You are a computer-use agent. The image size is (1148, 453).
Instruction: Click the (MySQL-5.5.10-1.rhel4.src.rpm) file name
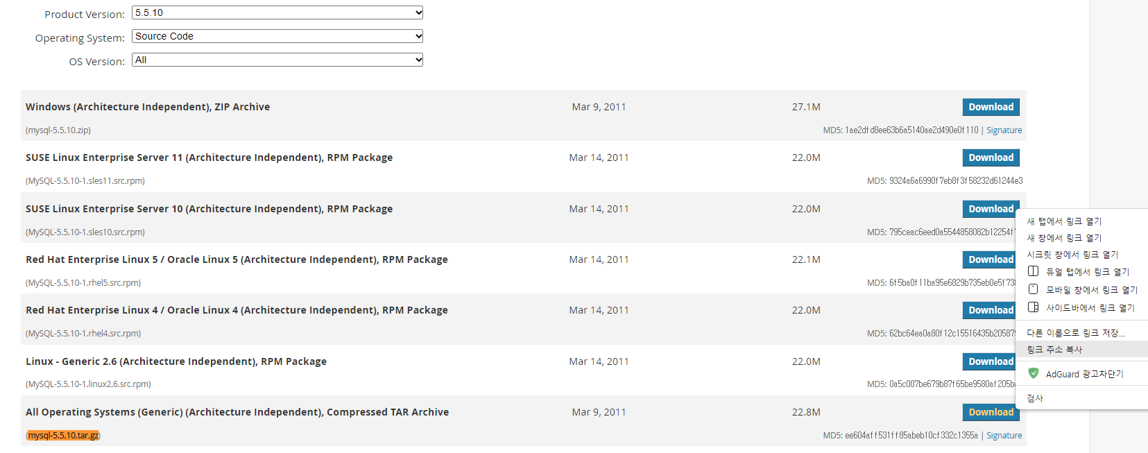click(x=83, y=333)
